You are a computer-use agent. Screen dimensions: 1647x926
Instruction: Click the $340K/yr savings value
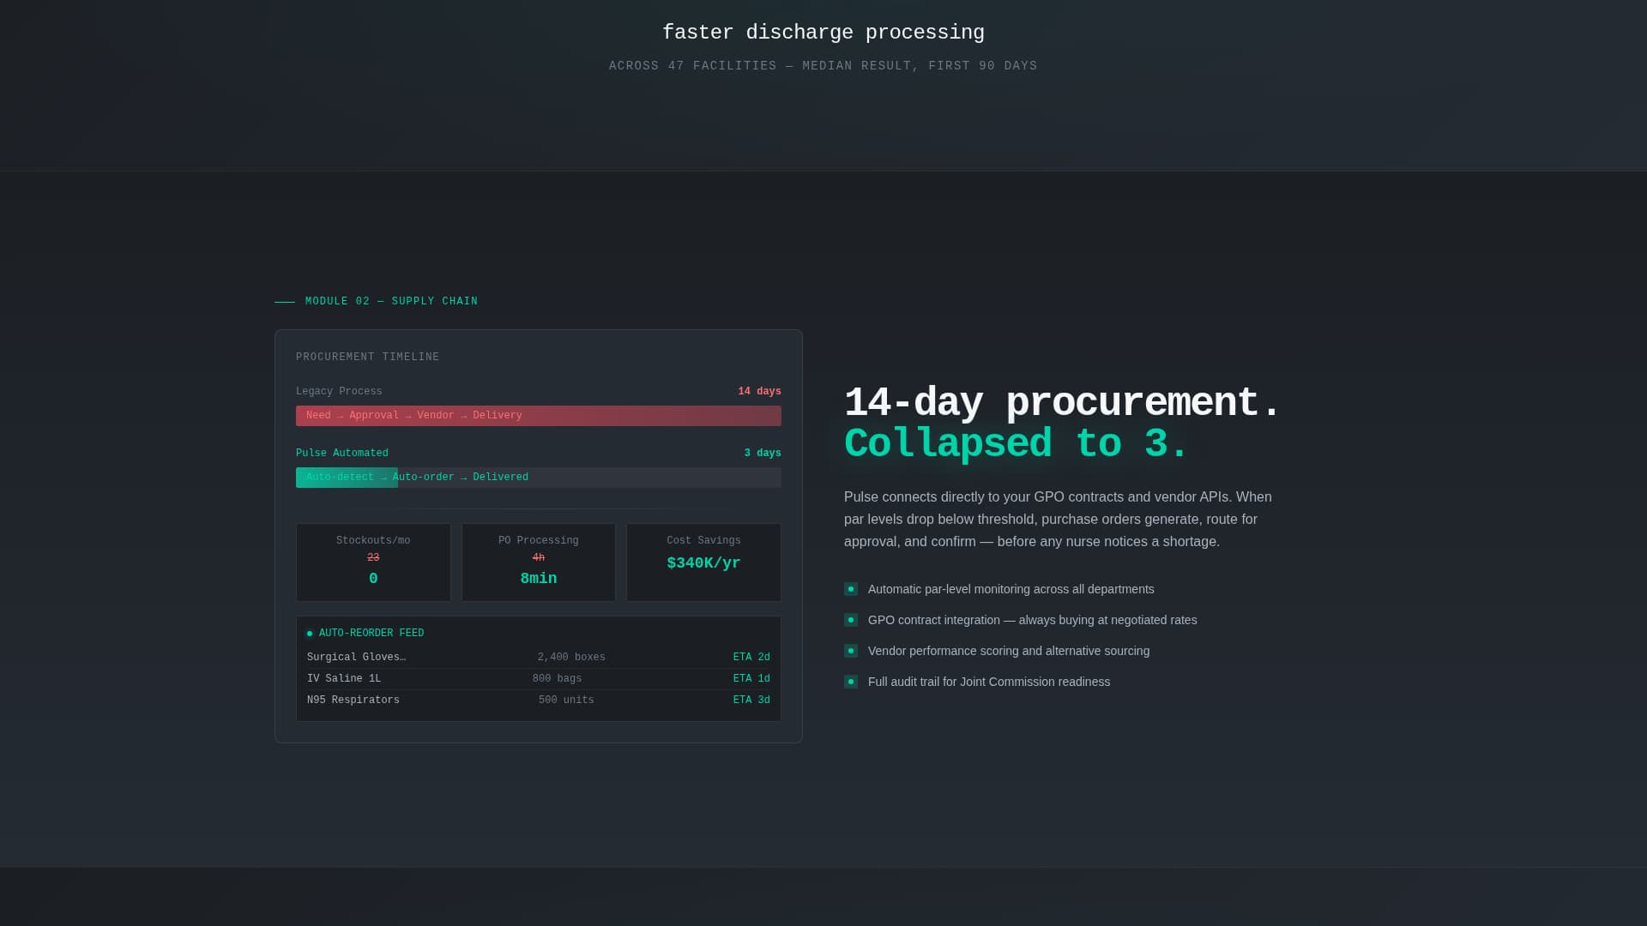(x=703, y=563)
